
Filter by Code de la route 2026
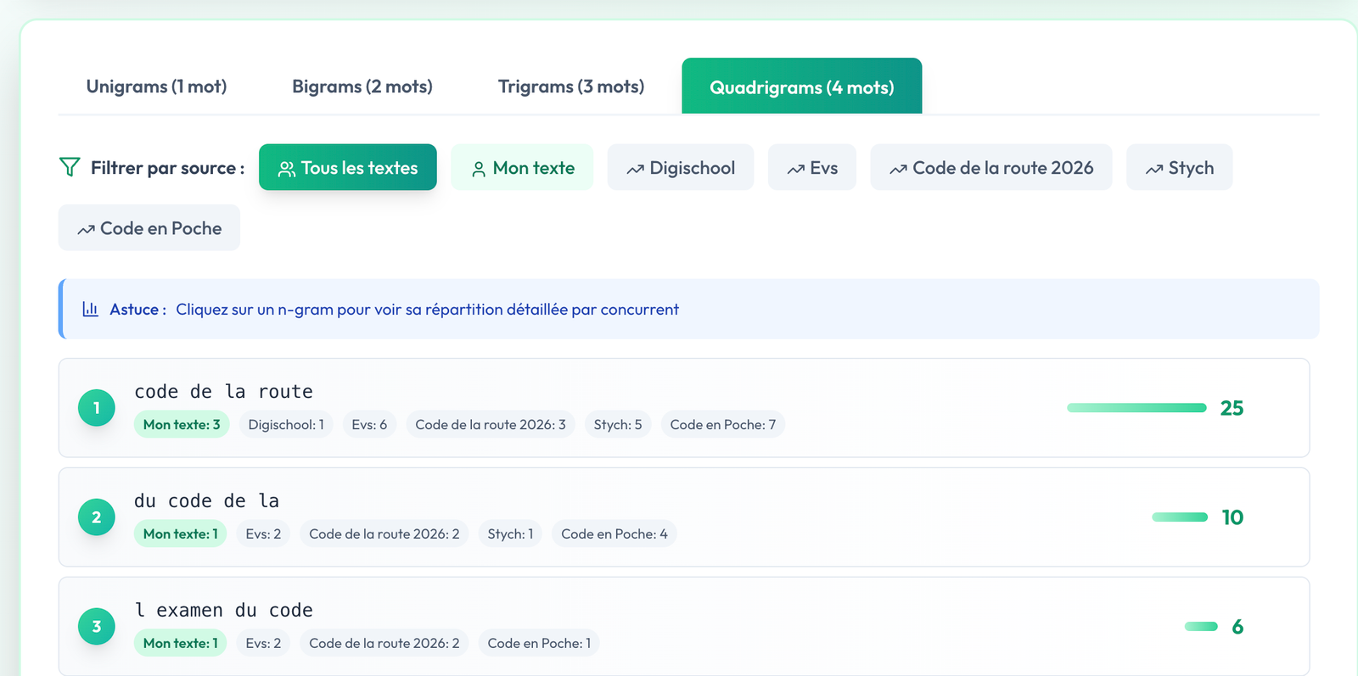click(x=991, y=167)
